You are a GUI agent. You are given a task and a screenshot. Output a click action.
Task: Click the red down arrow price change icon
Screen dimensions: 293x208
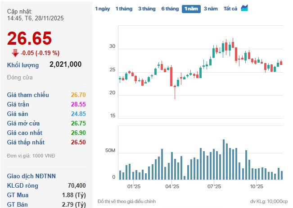tap(15, 52)
